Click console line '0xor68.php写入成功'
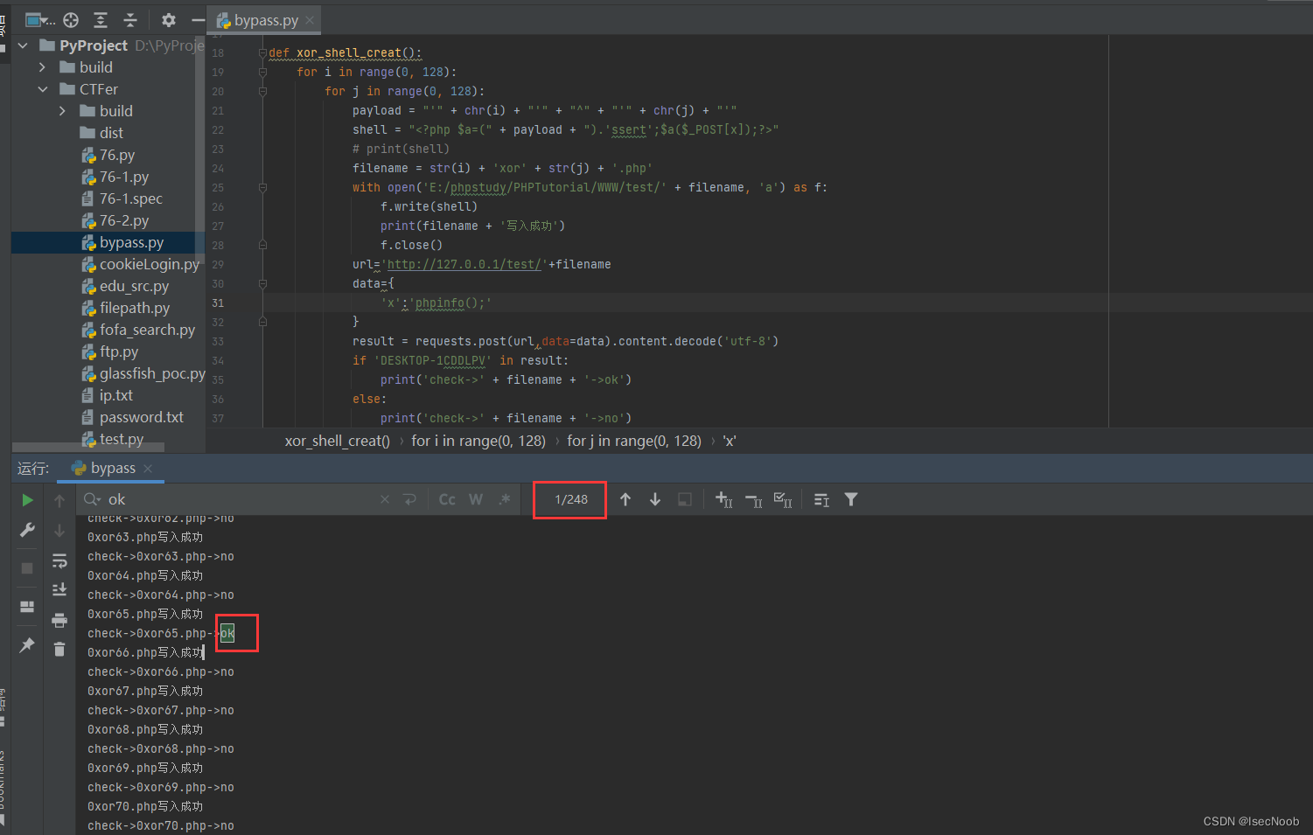 tap(145, 729)
